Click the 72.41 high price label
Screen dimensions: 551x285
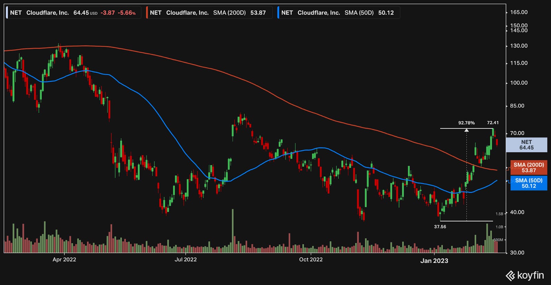[x=493, y=123]
